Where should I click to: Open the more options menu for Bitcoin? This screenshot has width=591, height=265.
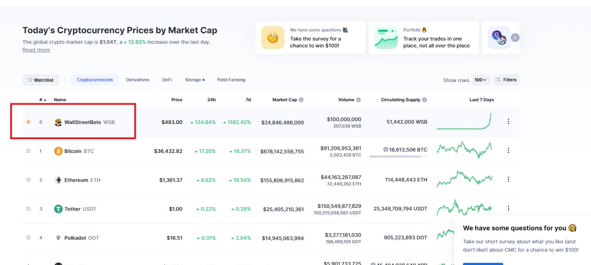click(x=508, y=150)
